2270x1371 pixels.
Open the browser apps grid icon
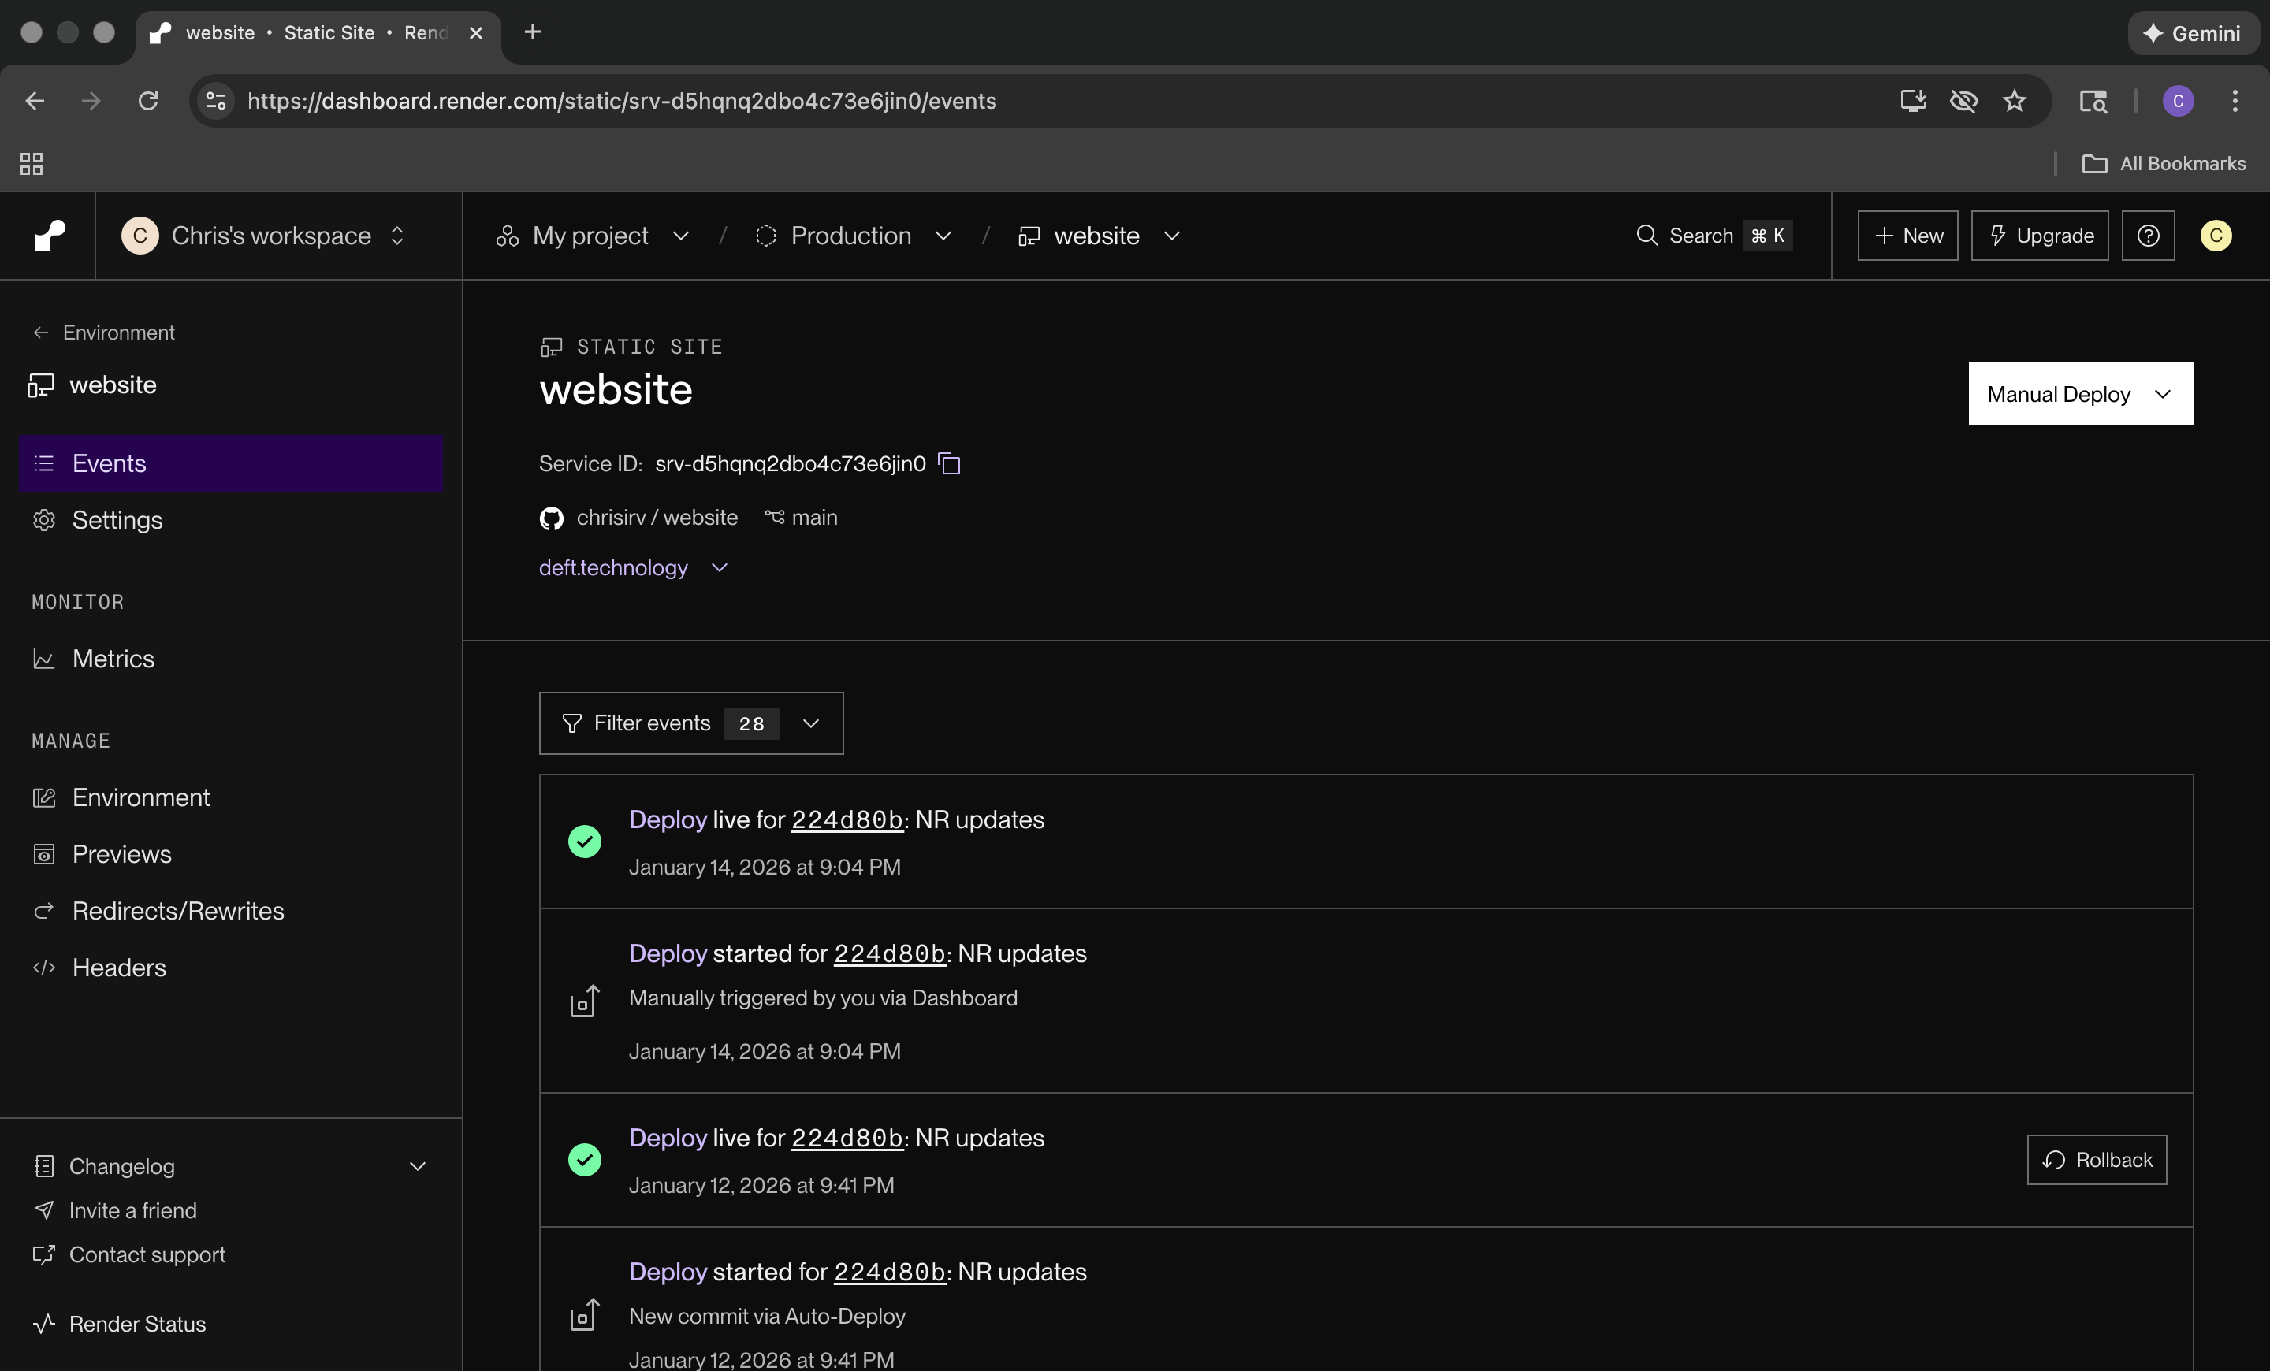32,164
